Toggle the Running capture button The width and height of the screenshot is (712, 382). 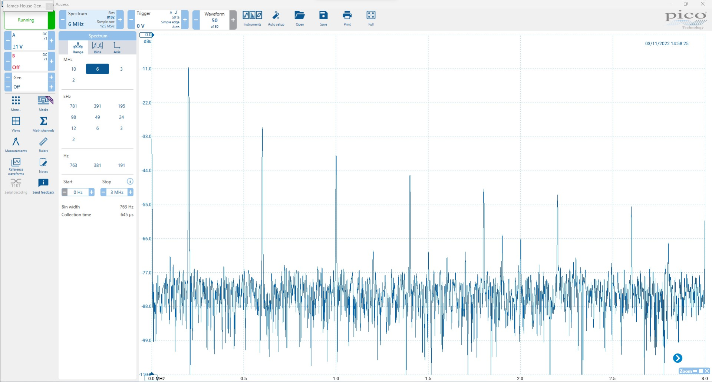point(26,20)
